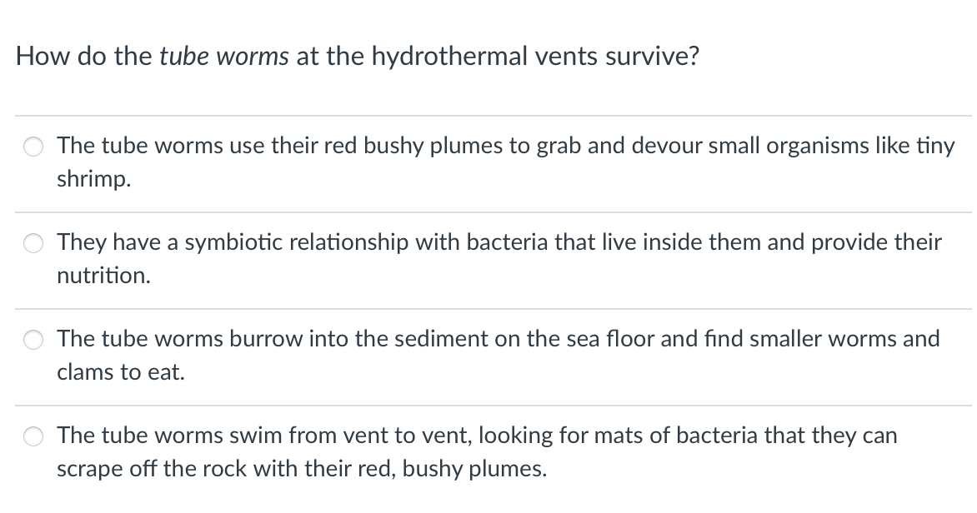Click the question heading about tube worms
This screenshot has height=513, width=977.
(357, 56)
